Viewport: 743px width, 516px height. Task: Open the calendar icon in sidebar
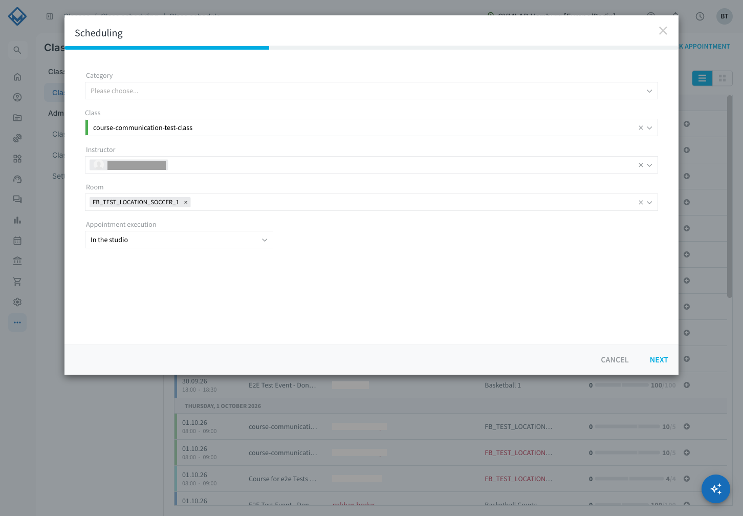[x=17, y=241]
